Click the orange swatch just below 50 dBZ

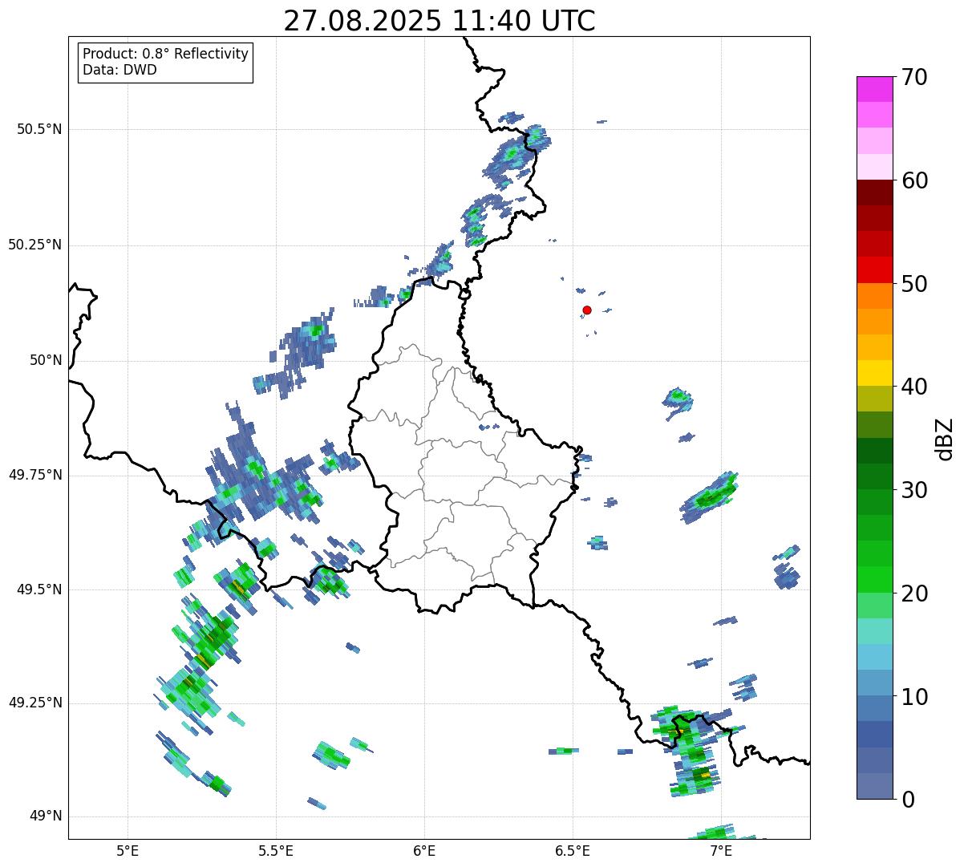874,296
